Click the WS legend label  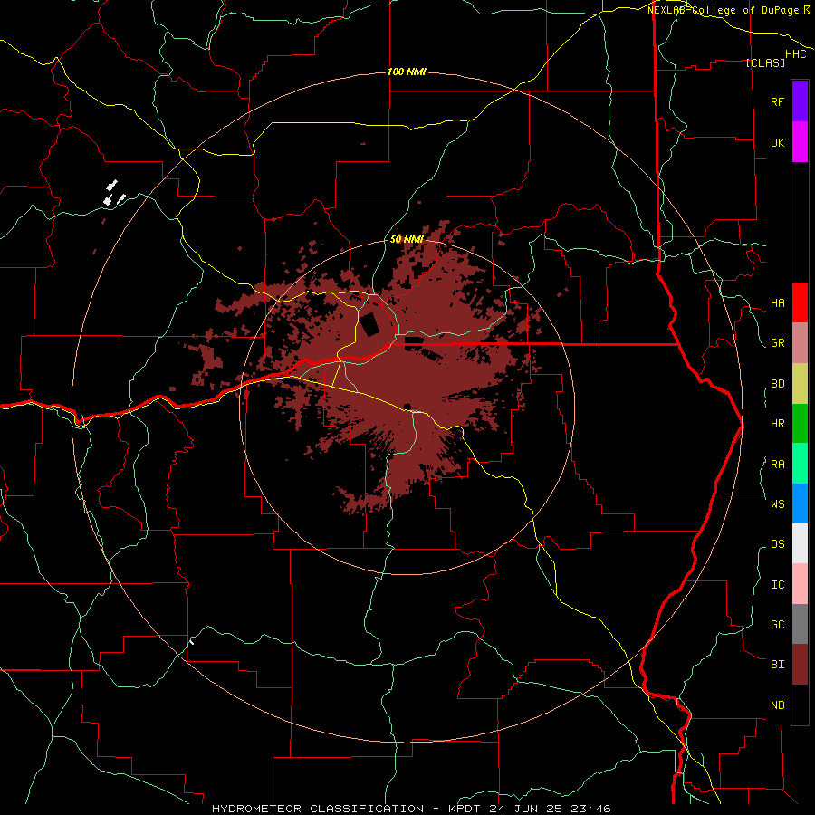point(777,503)
